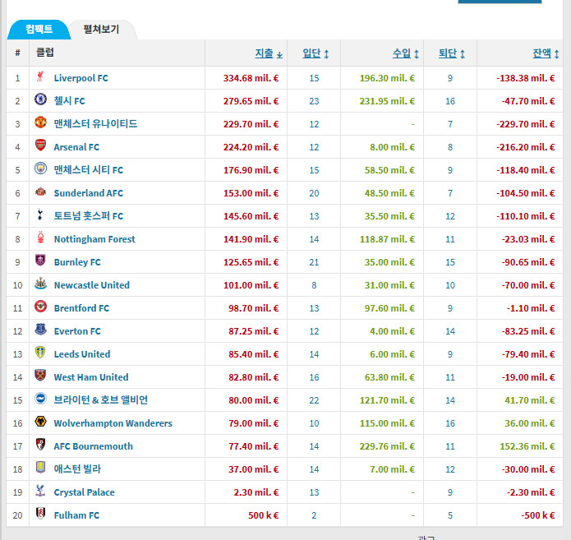Sort table by 퇴단 column
This screenshot has height=540, width=571.
point(452,53)
